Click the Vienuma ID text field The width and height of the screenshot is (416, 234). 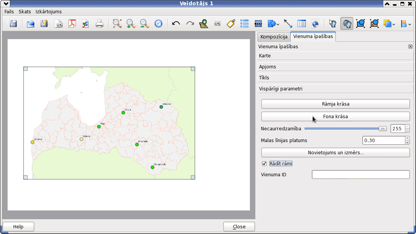(361, 175)
